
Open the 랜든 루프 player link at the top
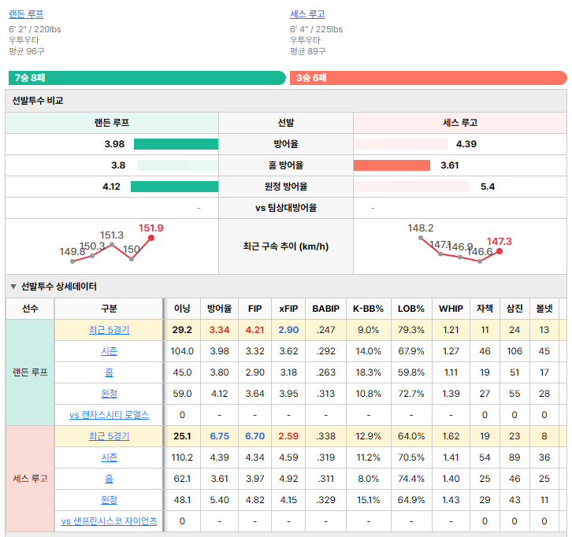[x=26, y=14]
